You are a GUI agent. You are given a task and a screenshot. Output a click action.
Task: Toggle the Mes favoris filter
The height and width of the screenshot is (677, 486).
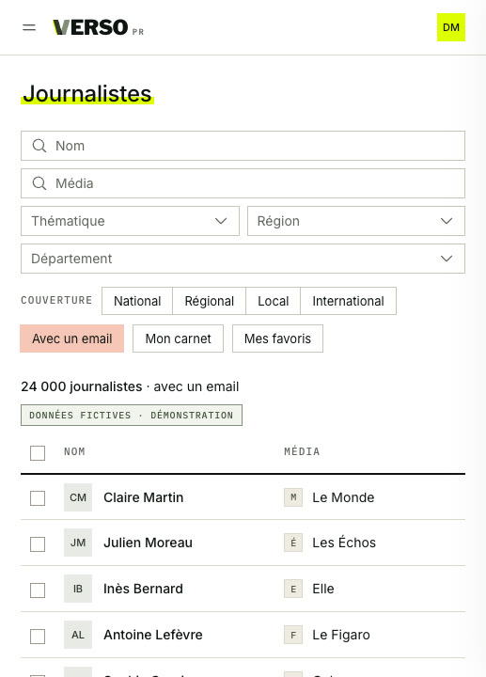pyautogui.click(x=277, y=338)
